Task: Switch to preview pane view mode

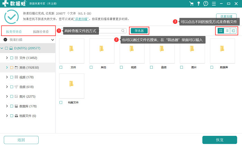Action: 233,31
